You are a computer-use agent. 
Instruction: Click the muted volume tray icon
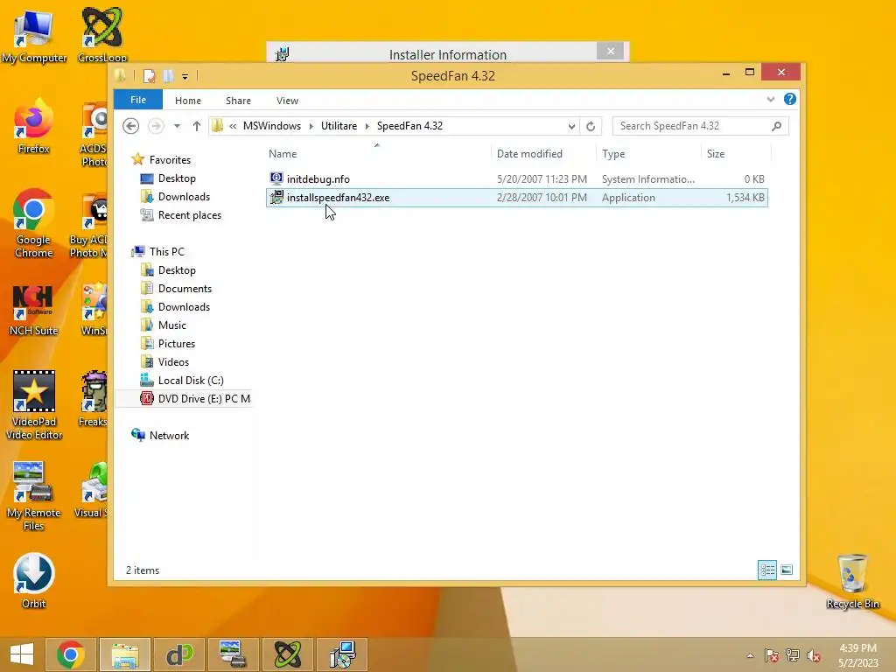click(x=814, y=655)
